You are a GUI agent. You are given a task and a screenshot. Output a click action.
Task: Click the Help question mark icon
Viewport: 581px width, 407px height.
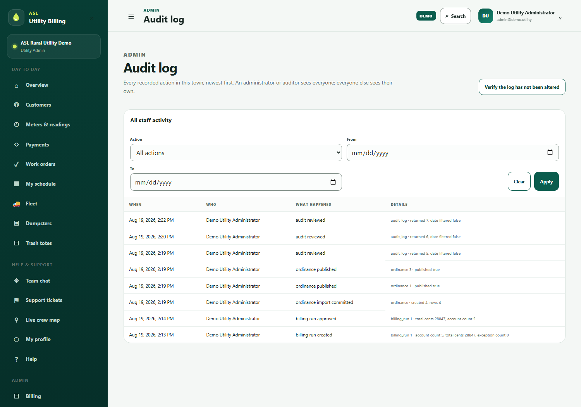[16, 359]
